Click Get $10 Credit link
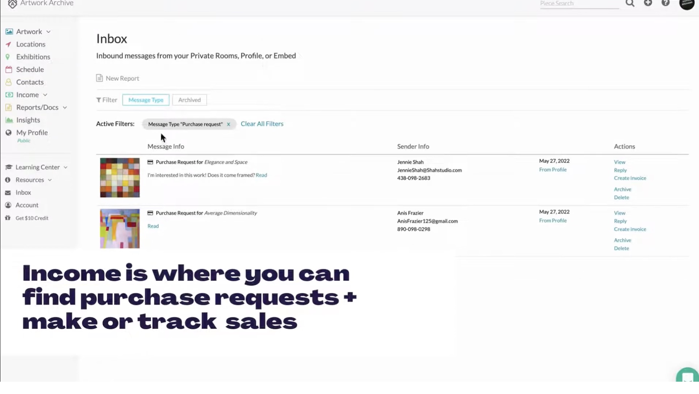Image resolution: width=699 pixels, height=394 pixels. click(32, 218)
